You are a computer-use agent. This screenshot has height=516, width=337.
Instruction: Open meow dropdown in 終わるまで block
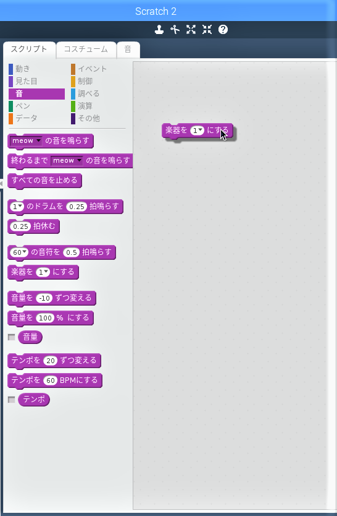point(67,161)
